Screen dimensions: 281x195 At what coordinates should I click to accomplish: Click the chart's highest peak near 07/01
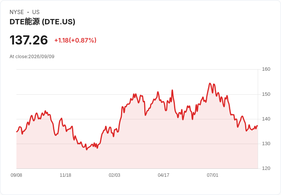210,83
